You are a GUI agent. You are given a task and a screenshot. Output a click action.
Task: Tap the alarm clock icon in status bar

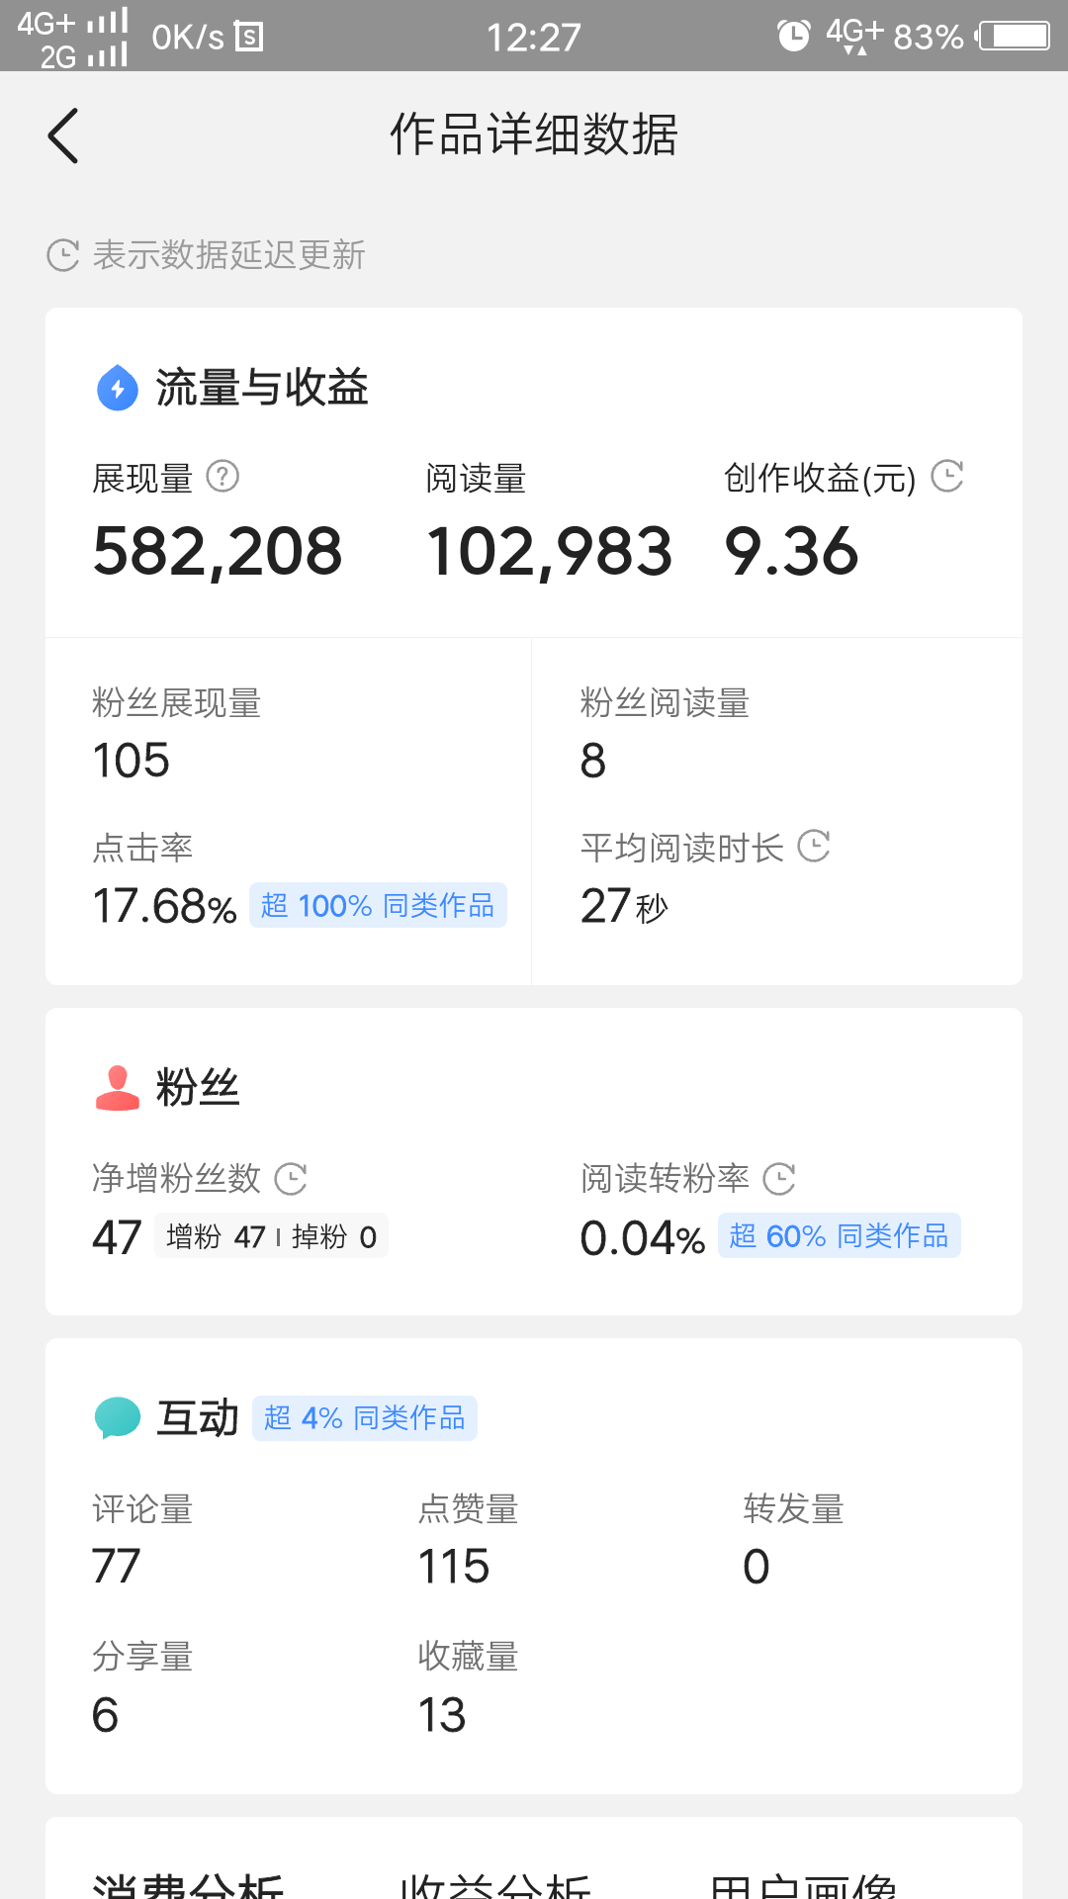(793, 37)
